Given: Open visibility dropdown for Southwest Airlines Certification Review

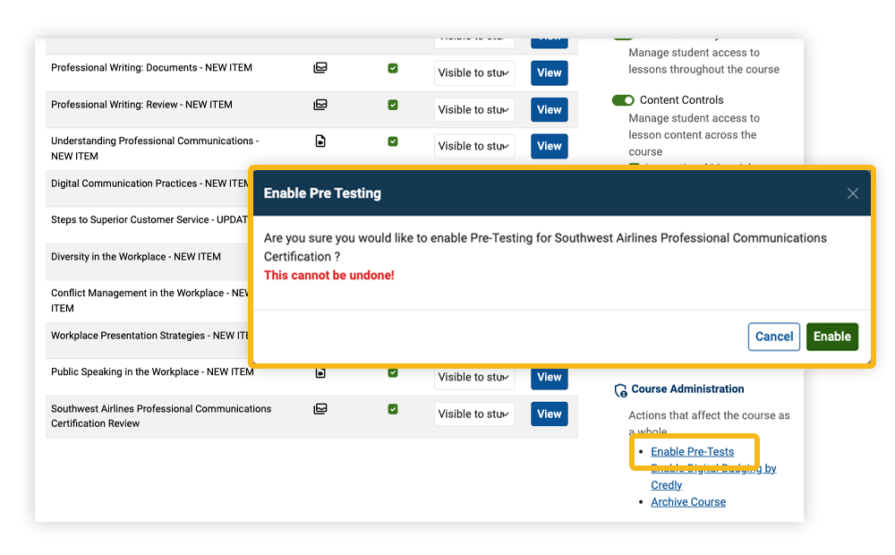Looking at the screenshot, I should 474,414.
